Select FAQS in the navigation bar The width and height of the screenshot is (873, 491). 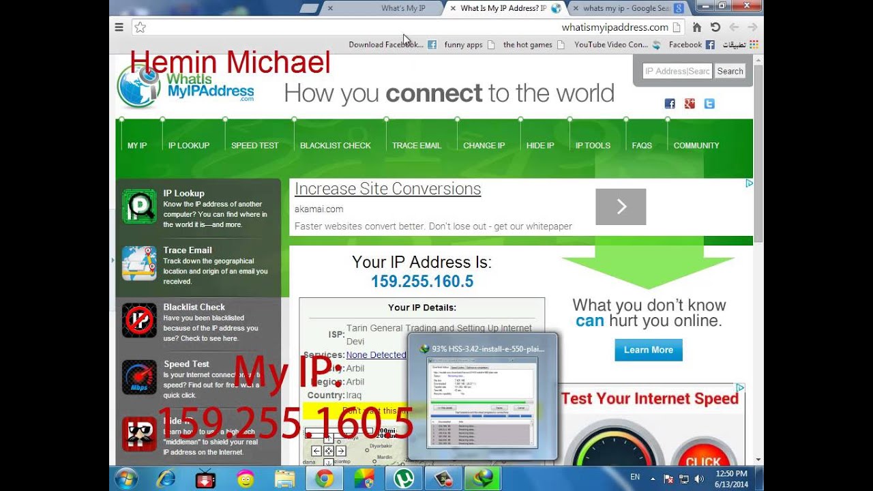(x=642, y=145)
